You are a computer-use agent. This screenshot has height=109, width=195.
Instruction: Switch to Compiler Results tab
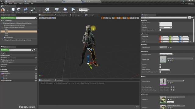tap(45, 80)
